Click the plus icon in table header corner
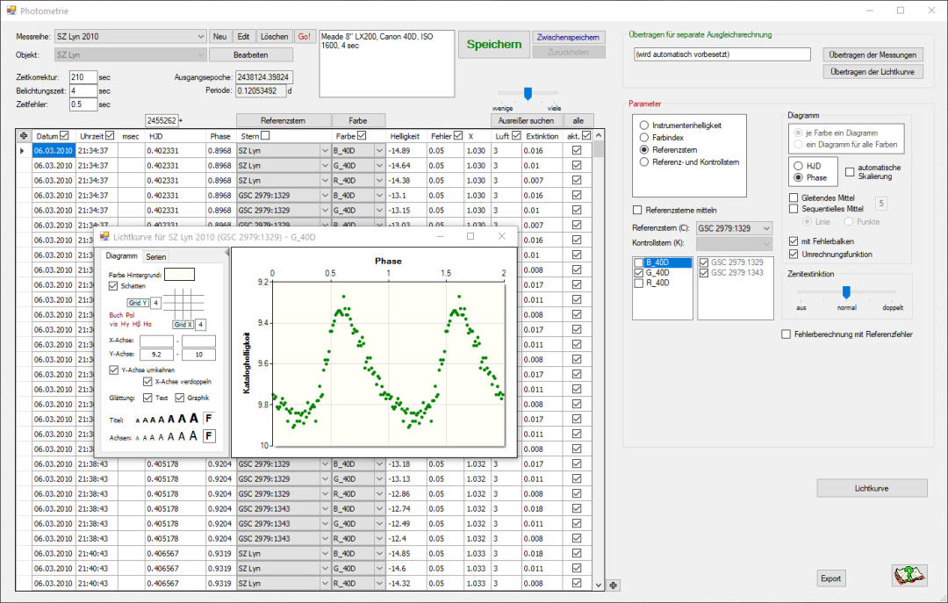Viewport: 948px width, 603px height. click(x=24, y=136)
